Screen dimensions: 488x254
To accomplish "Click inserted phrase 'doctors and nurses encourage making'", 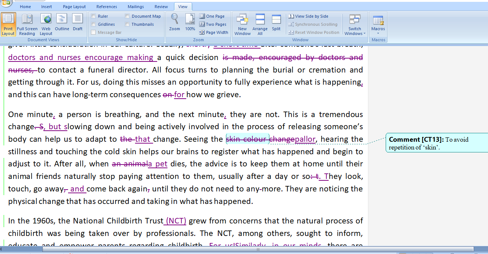I will (81, 57).
